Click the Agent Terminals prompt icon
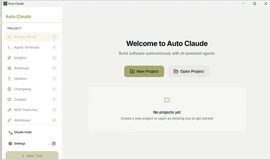Screen dimensions: 270x160 coord(10,47)
